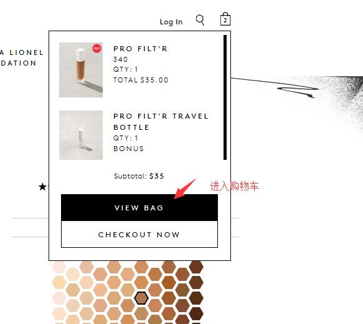Screen dimensions: 363x324
Task: Click the black star rating icon
Action: click(x=42, y=187)
